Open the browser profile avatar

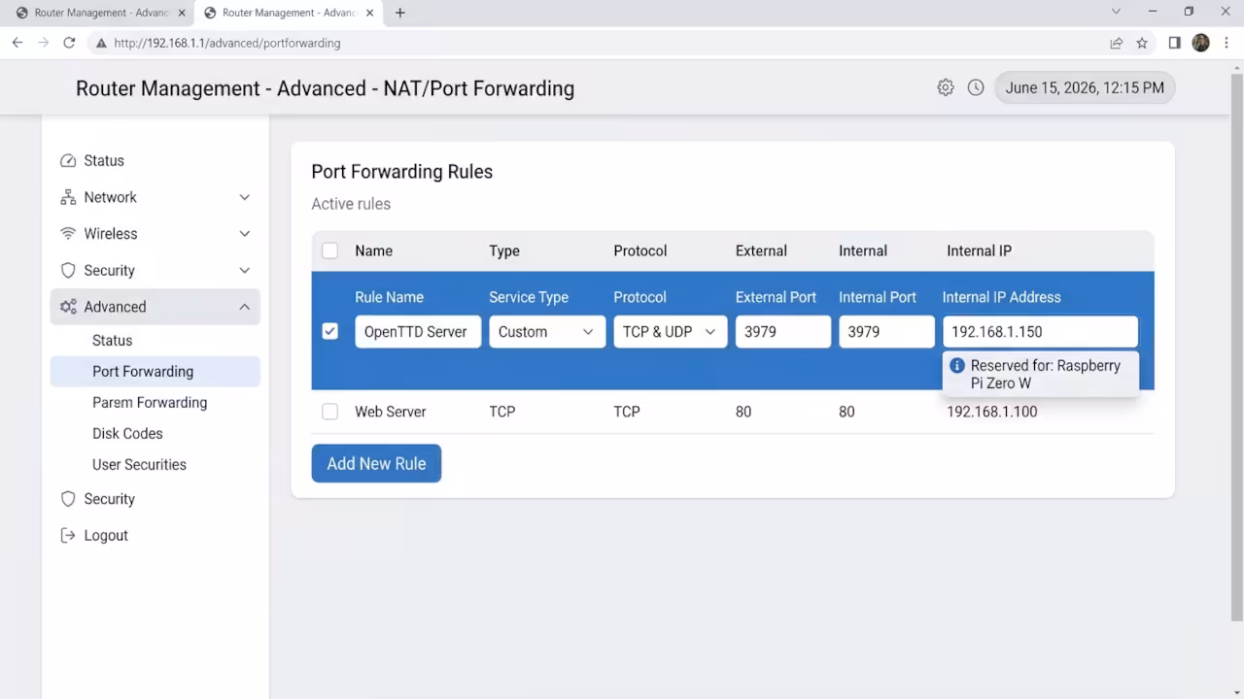[x=1200, y=43]
